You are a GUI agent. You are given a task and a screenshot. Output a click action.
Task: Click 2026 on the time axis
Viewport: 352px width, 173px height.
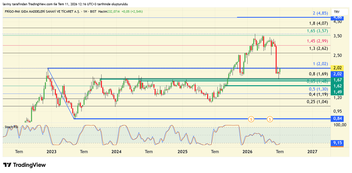[248, 152]
